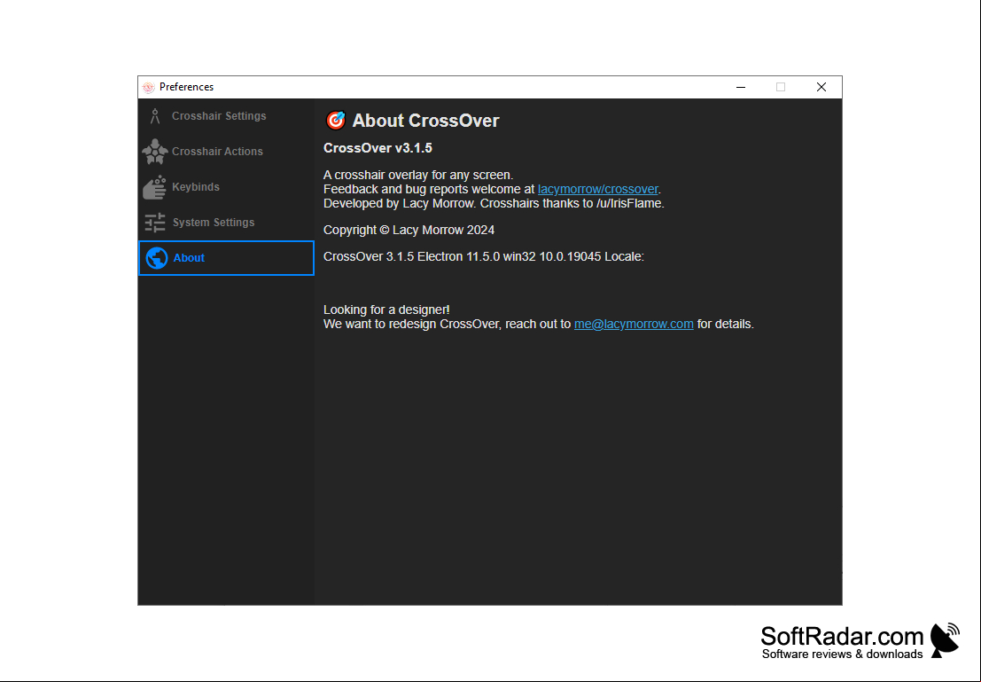Switch to the Crosshair Actions tab
The image size is (981, 682).
pos(227,152)
